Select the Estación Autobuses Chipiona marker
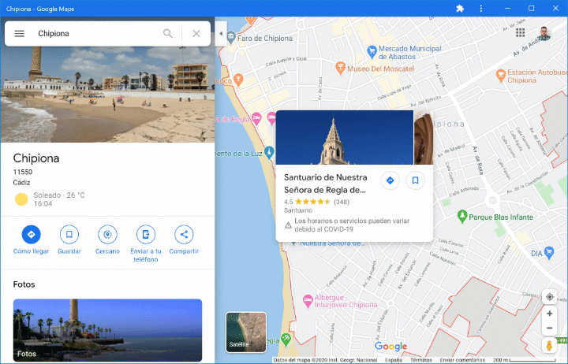The height and width of the screenshot is (364, 568). tap(501, 76)
